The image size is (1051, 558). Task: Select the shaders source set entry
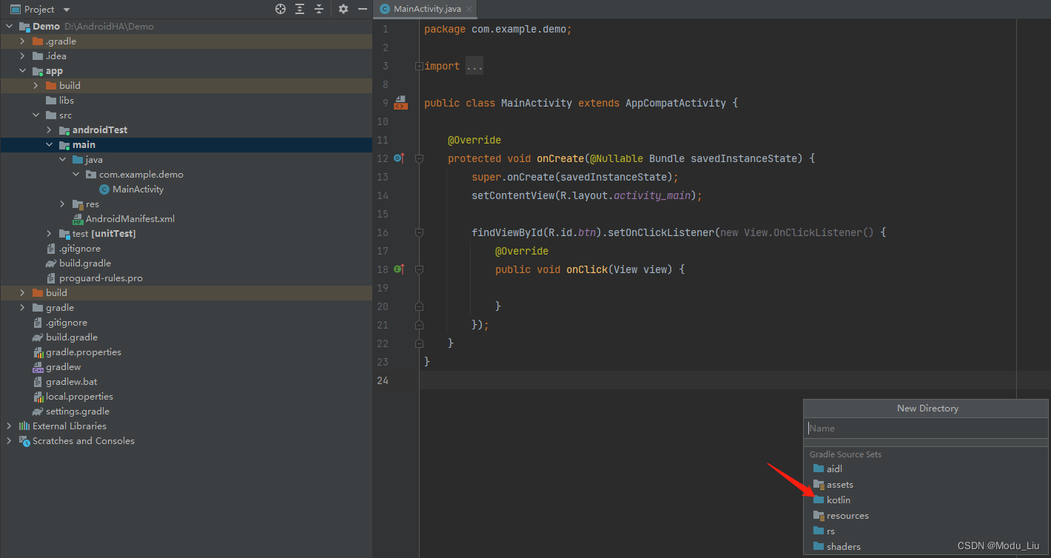click(842, 546)
